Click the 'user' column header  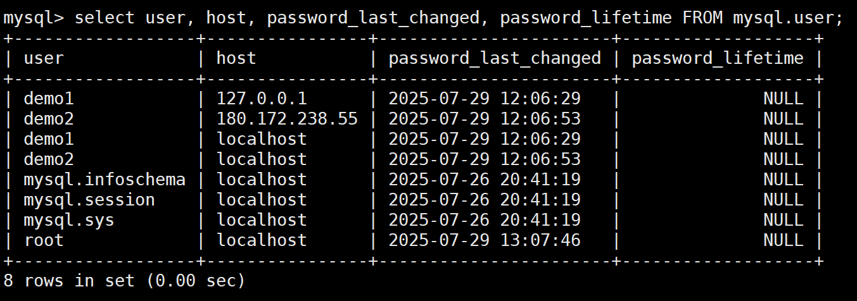click(44, 58)
